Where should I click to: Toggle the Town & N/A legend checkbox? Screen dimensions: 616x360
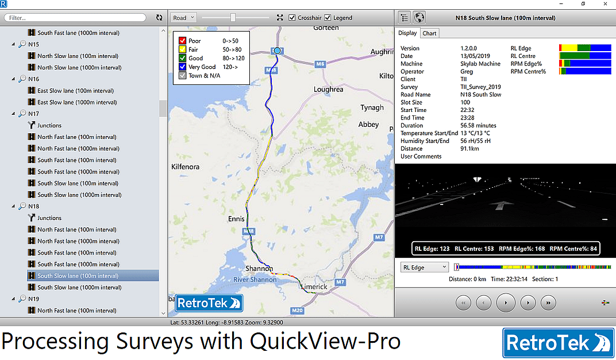(x=182, y=75)
